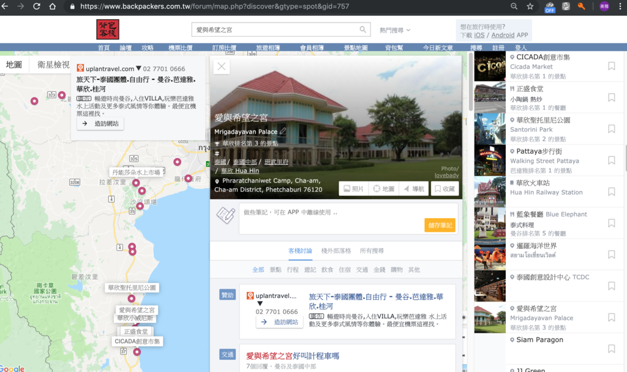The image size is (627, 372).
Task: Bookmark Walking Street Pattaya in the list
Action: click(x=612, y=160)
